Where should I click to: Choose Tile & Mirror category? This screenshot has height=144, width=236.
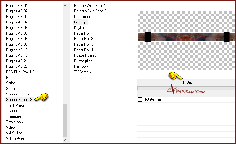(x=15, y=105)
